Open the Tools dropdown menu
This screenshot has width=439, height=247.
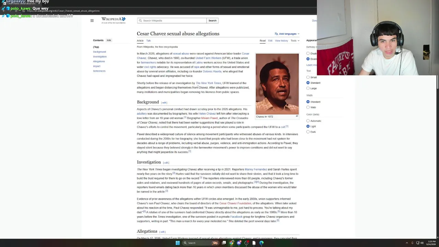pyautogui.click(x=295, y=40)
